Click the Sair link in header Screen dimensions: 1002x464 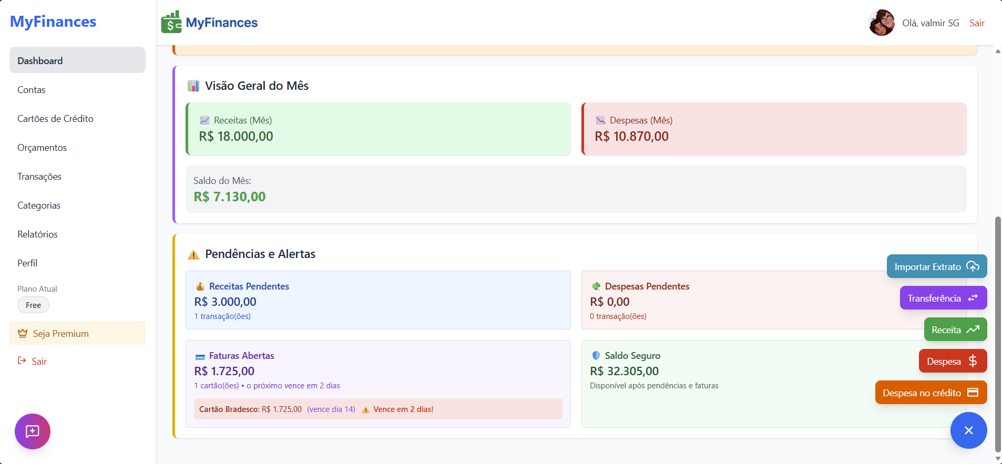pyautogui.click(x=976, y=23)
